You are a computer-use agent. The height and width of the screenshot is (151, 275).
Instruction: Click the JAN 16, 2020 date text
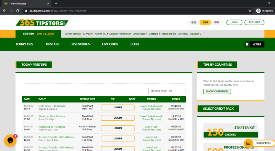[45, 34]
